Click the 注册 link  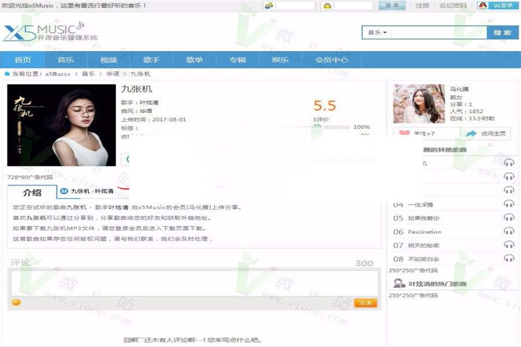423,6
